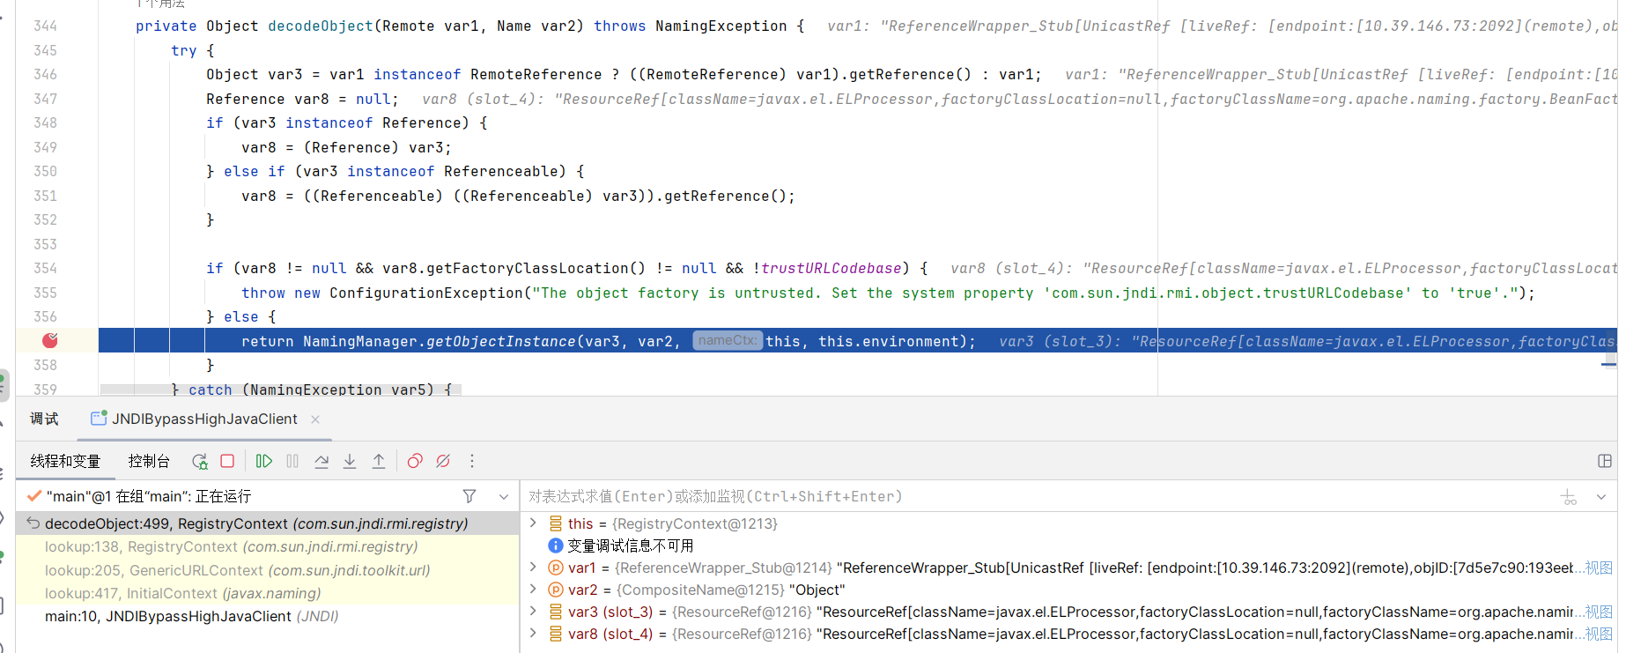
Task: Click the 'this' object icon in variables
Action: pos(556,523)
